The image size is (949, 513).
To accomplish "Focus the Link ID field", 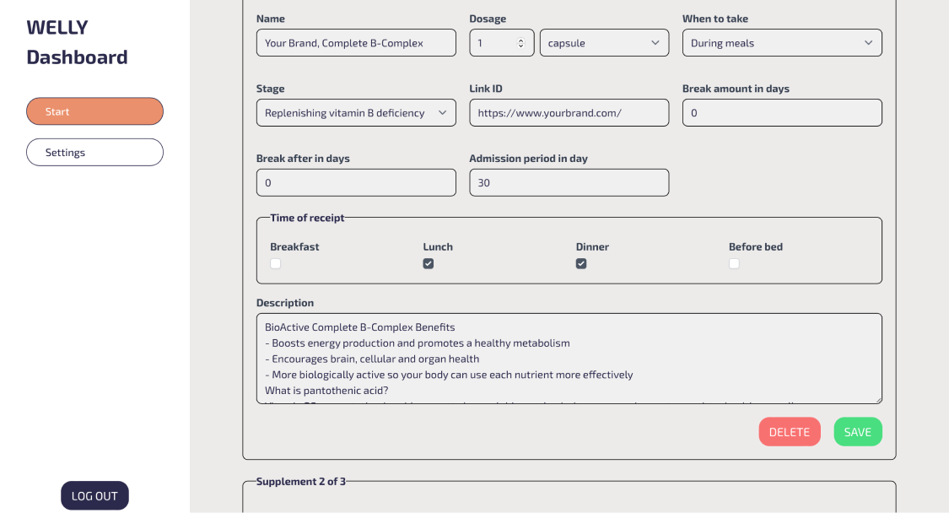I will click(x=569, y=113).
